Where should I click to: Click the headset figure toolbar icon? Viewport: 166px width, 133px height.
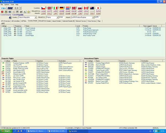[21, 12]
